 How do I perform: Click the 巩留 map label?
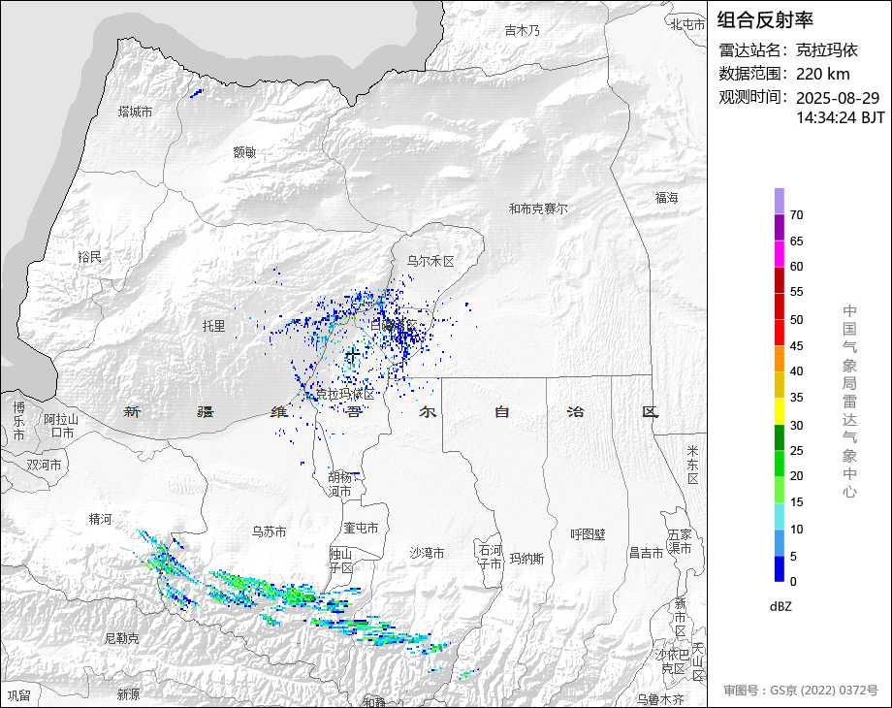(x=19, y=695)
